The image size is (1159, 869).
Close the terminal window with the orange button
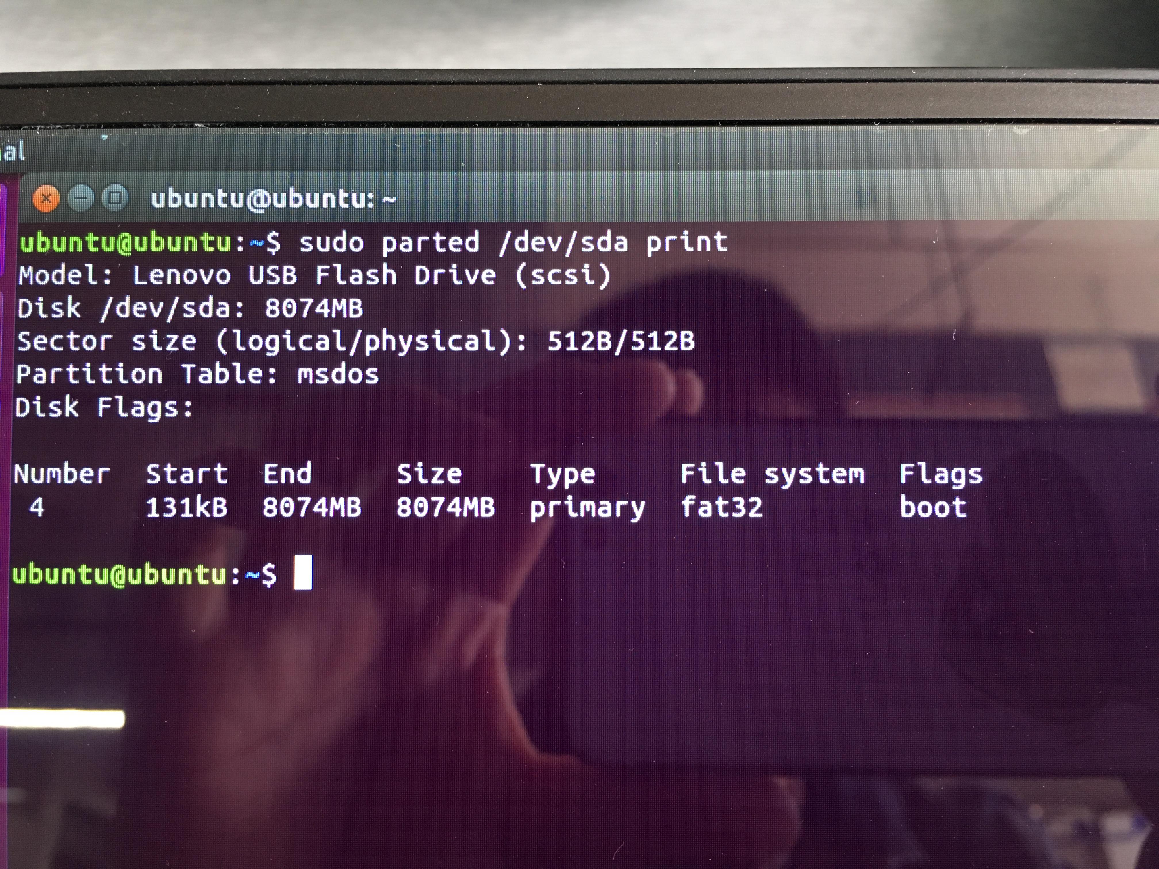(x=46, y=199)
